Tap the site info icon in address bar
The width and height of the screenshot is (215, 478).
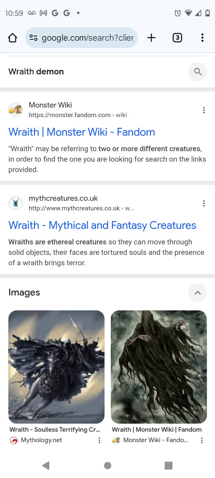pyautogui.click(x=33, y=38)
